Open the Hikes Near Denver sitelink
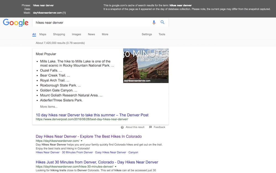 click(48, 152)
